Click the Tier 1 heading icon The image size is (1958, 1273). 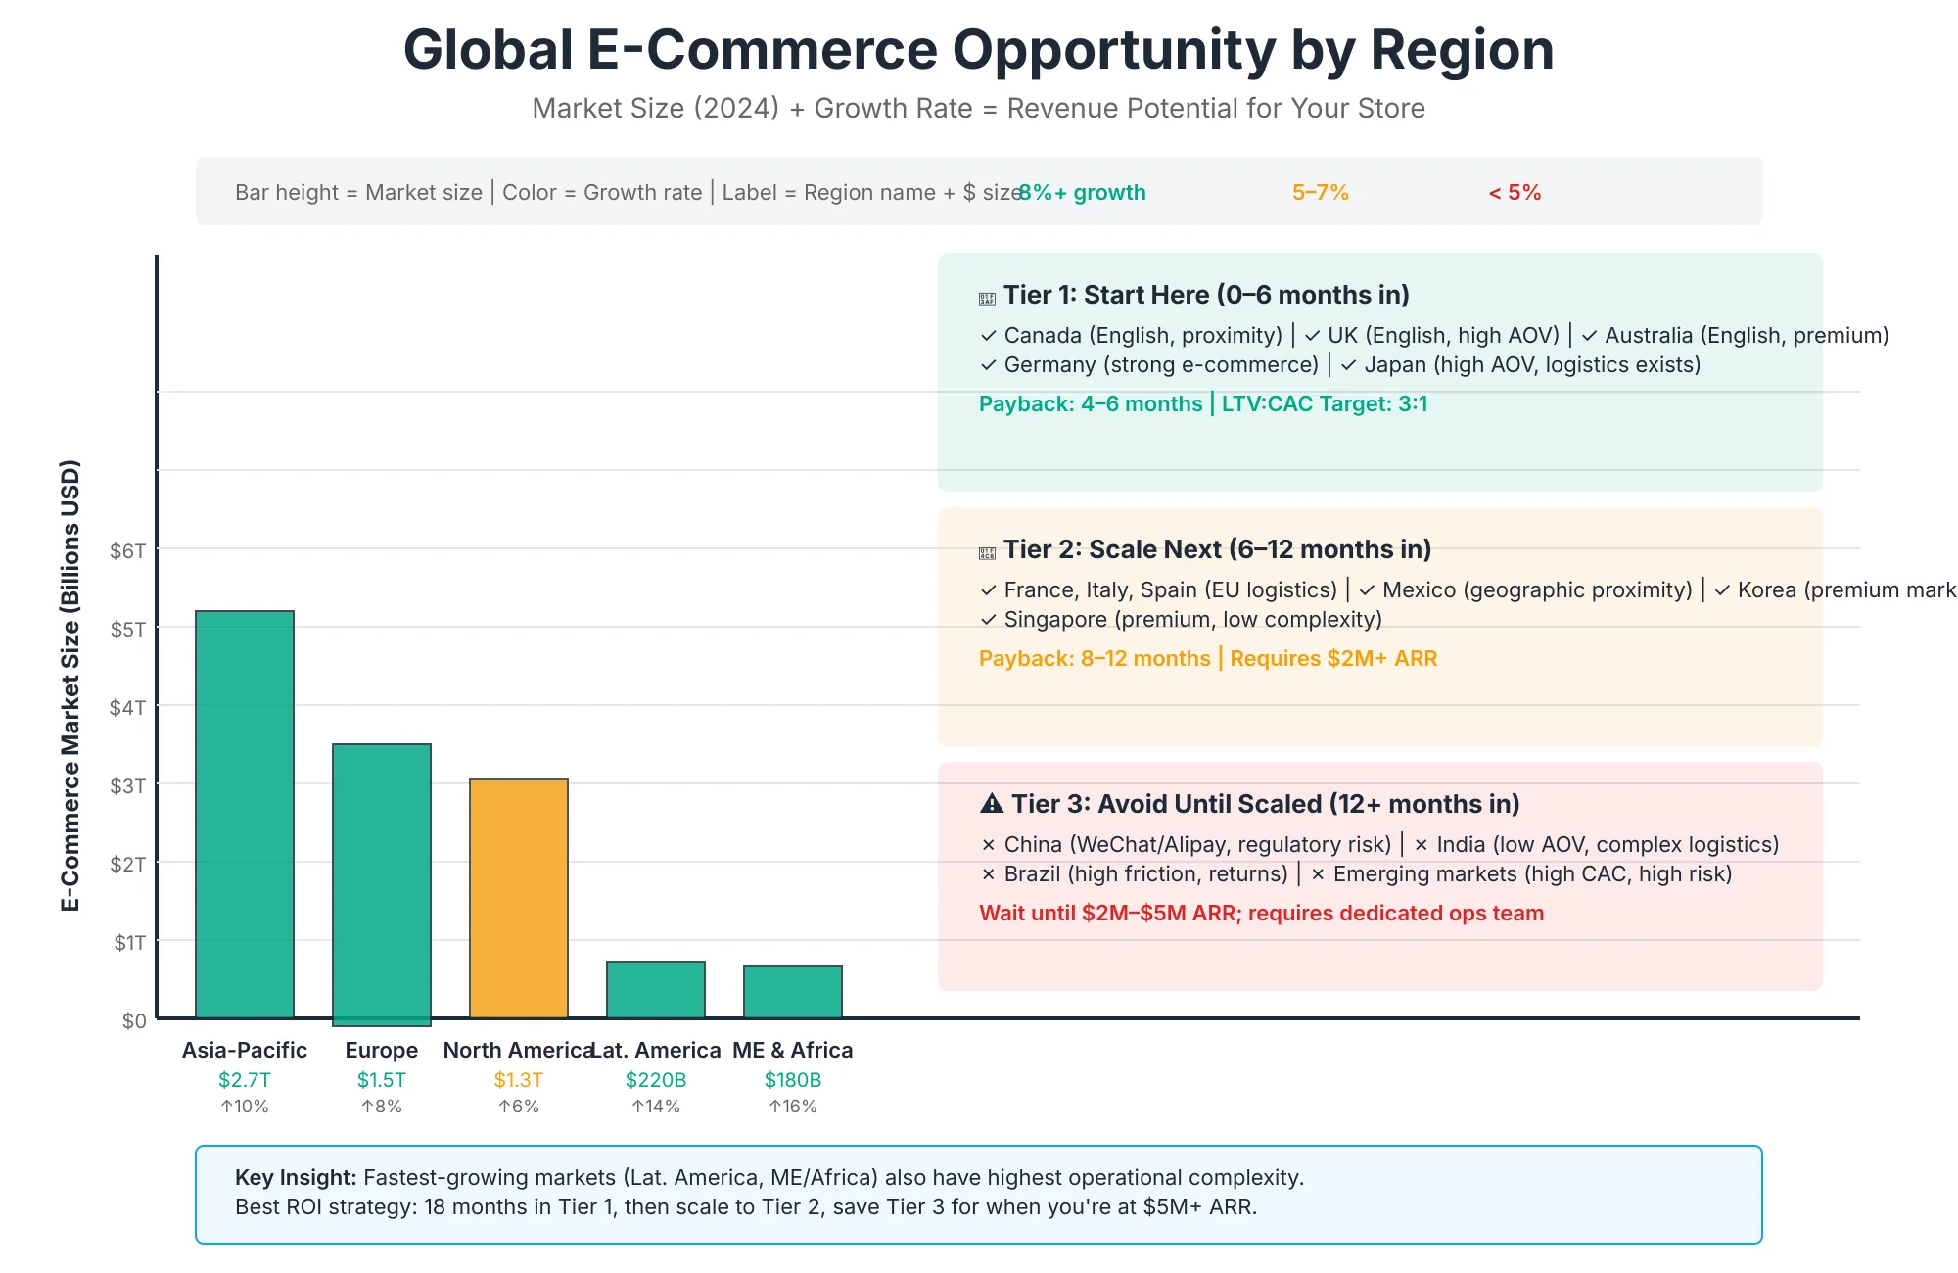click(x=987, y=299)
